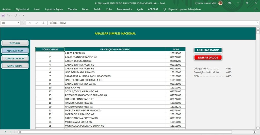Click the lightbulb Tell Me icon
The width and height of the screenshot is (260, 135).
[165, 9]
